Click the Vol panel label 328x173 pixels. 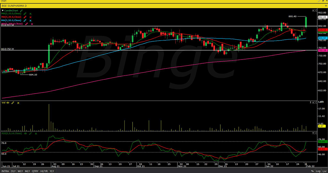(x=3, y=103)
